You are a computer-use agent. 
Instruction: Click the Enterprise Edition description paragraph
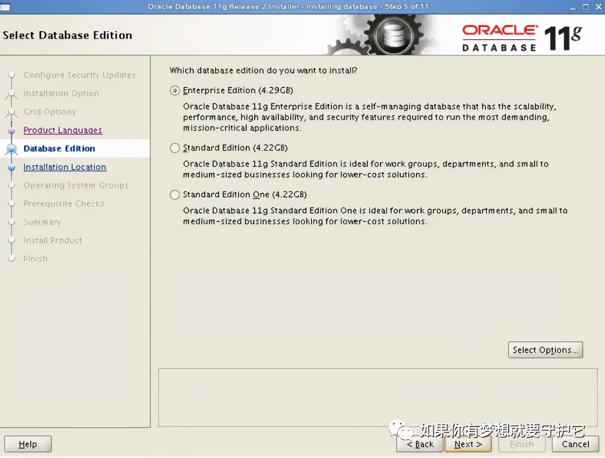(x=370, y=117)
